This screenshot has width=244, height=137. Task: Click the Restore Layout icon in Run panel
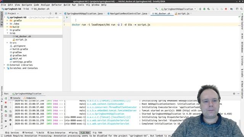click(6, 121)
